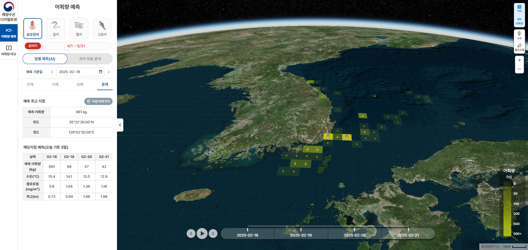Go to next forecast reference date

coord(109,72)
